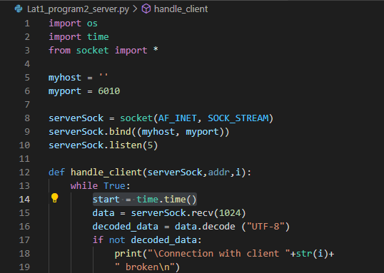
Task: Click decoded_data variable on line 16
Action: point(126,227)
